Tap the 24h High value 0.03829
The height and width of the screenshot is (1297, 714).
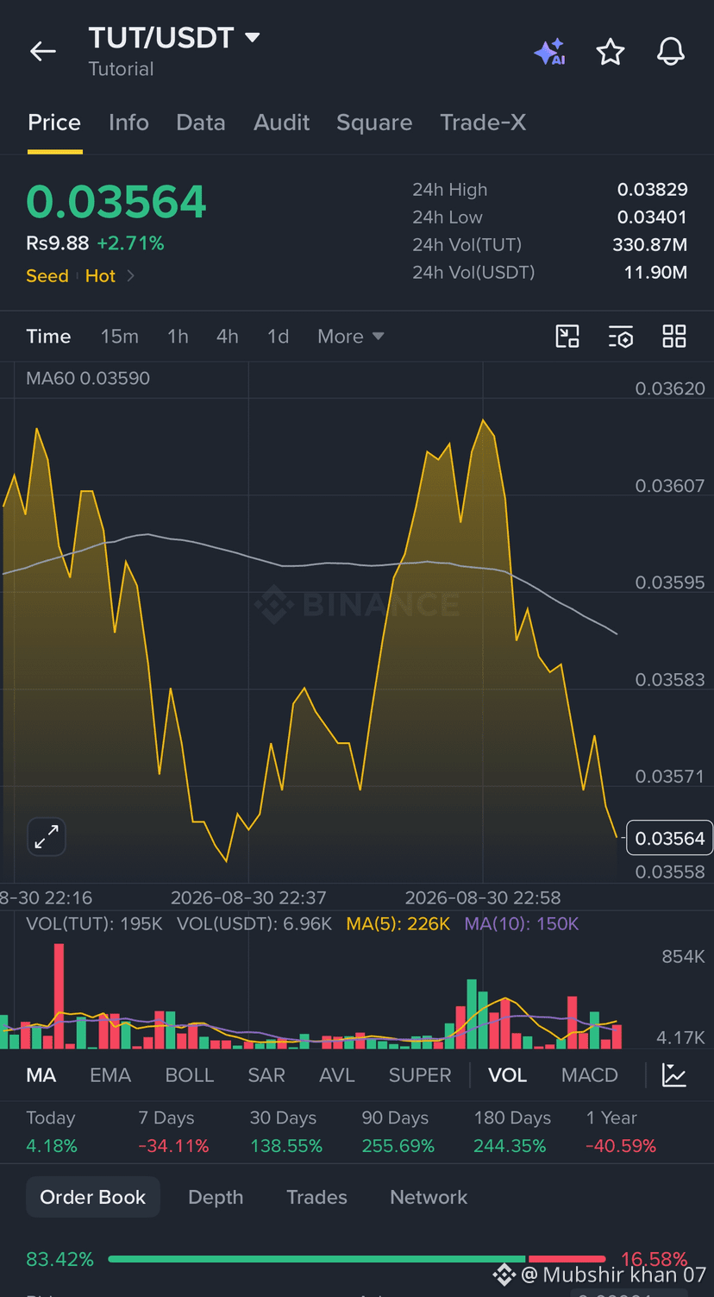coord(652,190)
